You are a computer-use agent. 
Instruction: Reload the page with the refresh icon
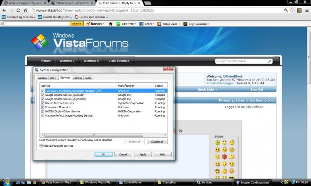(x=18, y=10)
